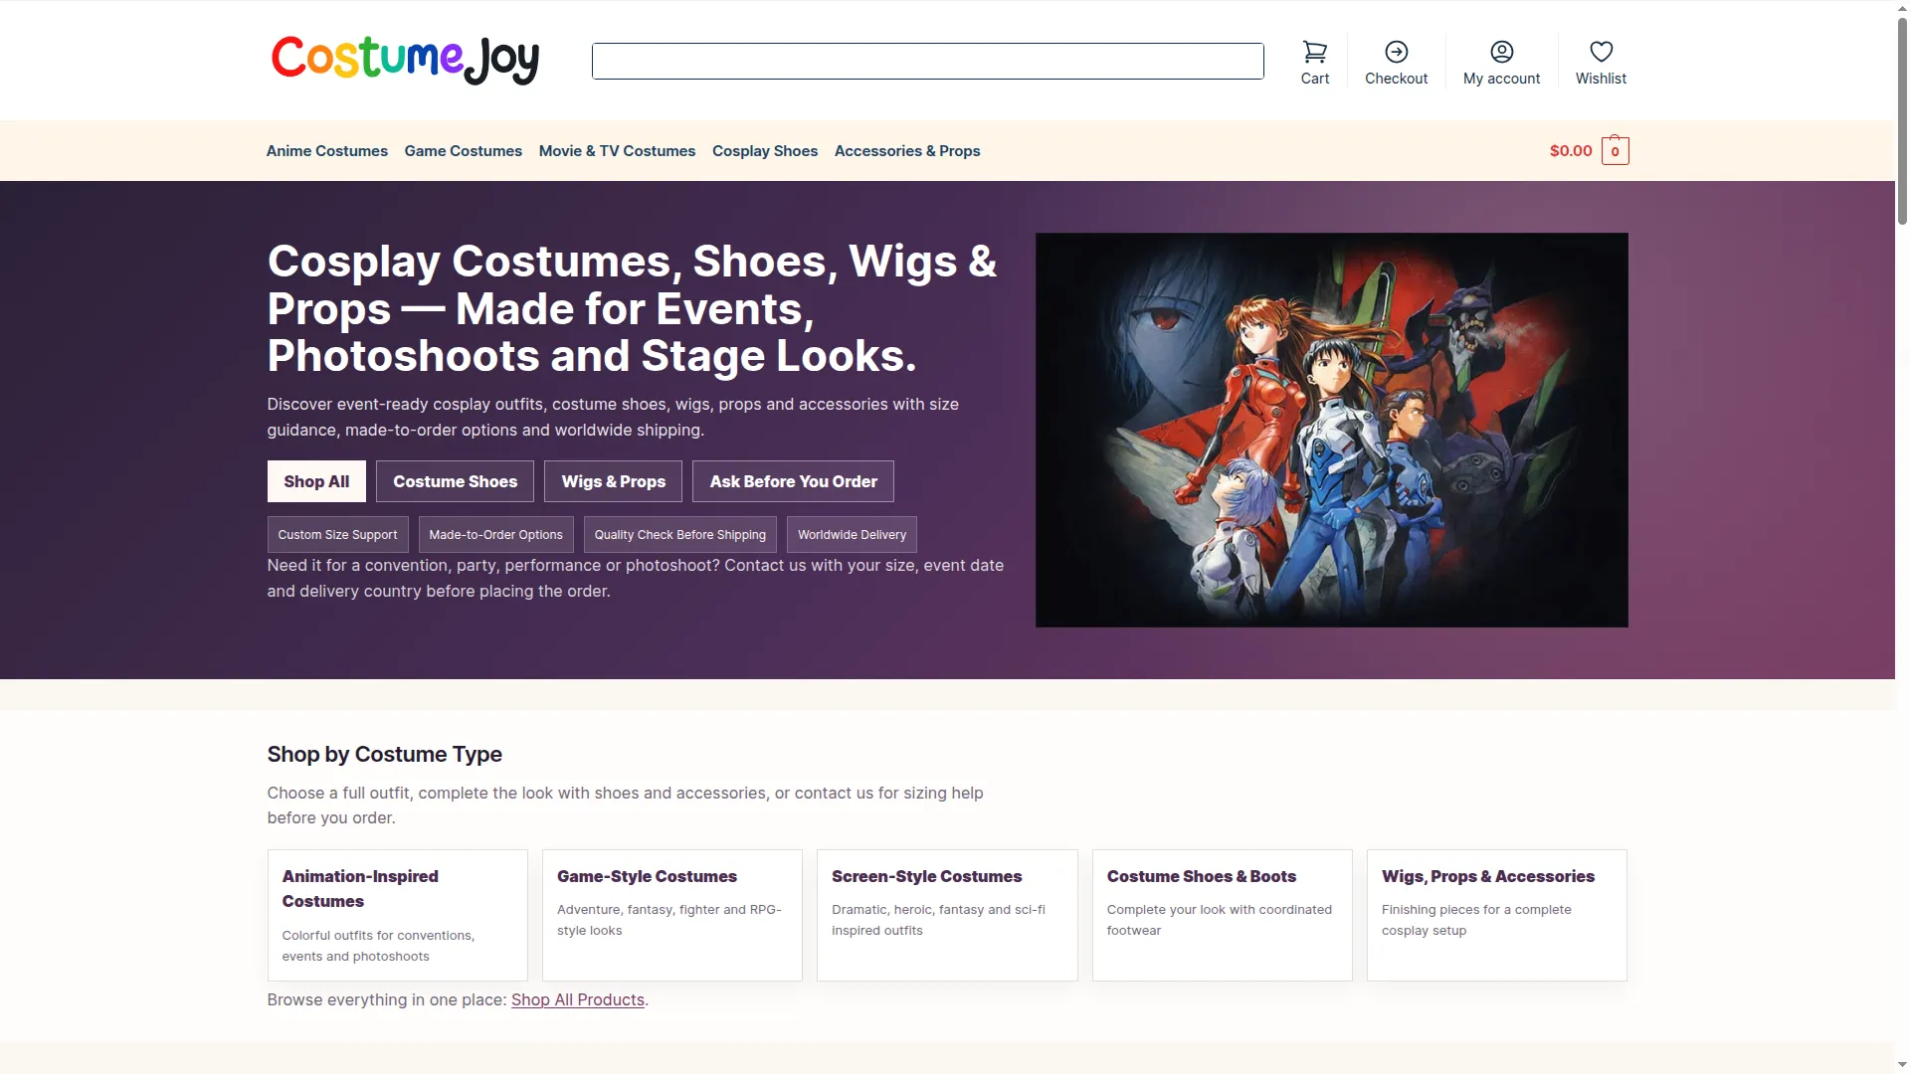1910x1074 pixels.
Task: Click the CostumeJoy logo
Action: 405,60
